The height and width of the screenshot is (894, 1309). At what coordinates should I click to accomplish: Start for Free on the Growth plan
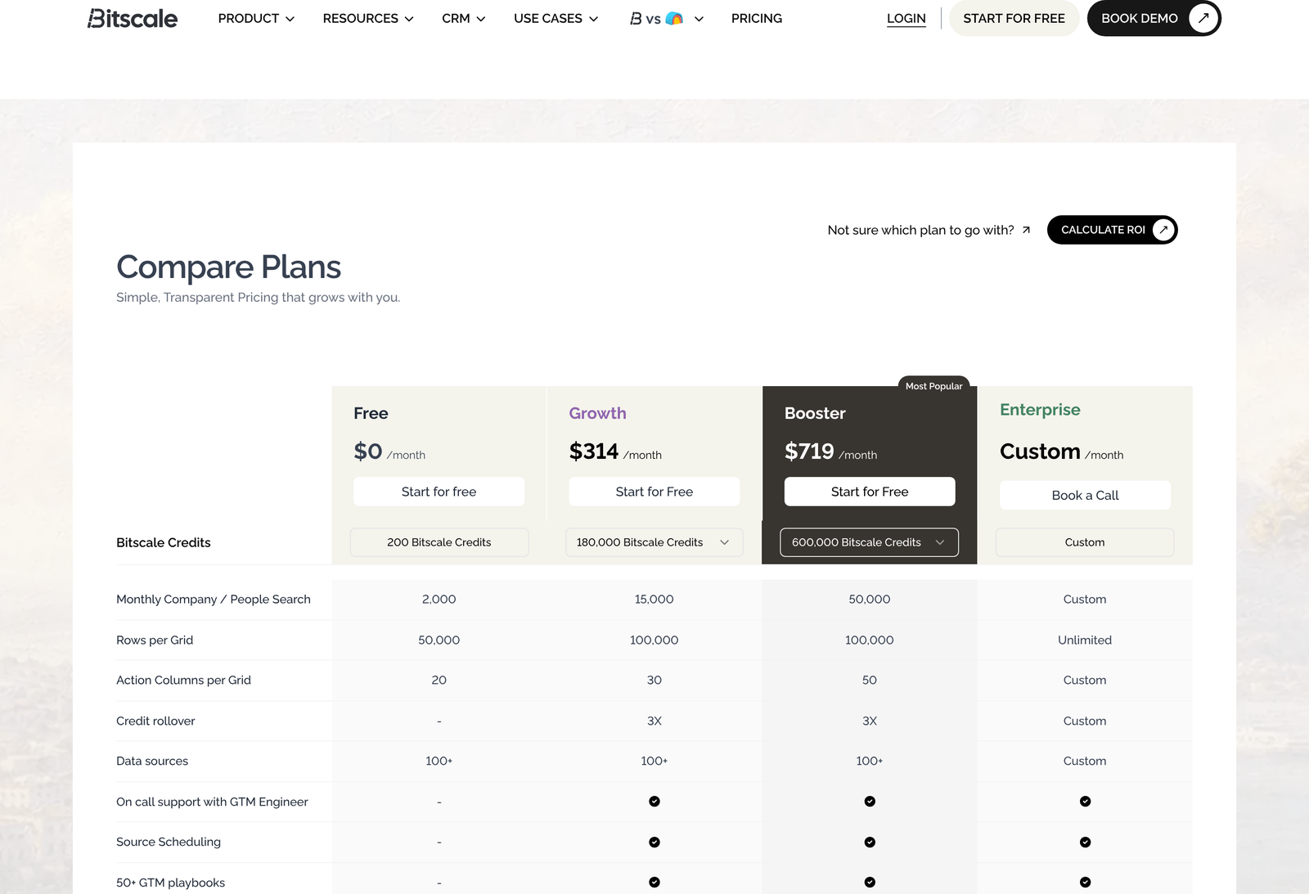tap(654, 492)
